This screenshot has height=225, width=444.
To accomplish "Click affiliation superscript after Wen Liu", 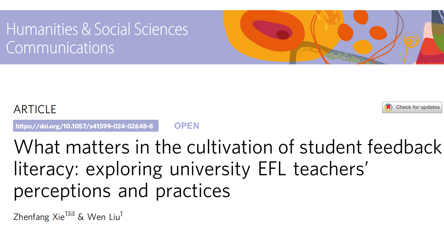I will pos(122,215).
